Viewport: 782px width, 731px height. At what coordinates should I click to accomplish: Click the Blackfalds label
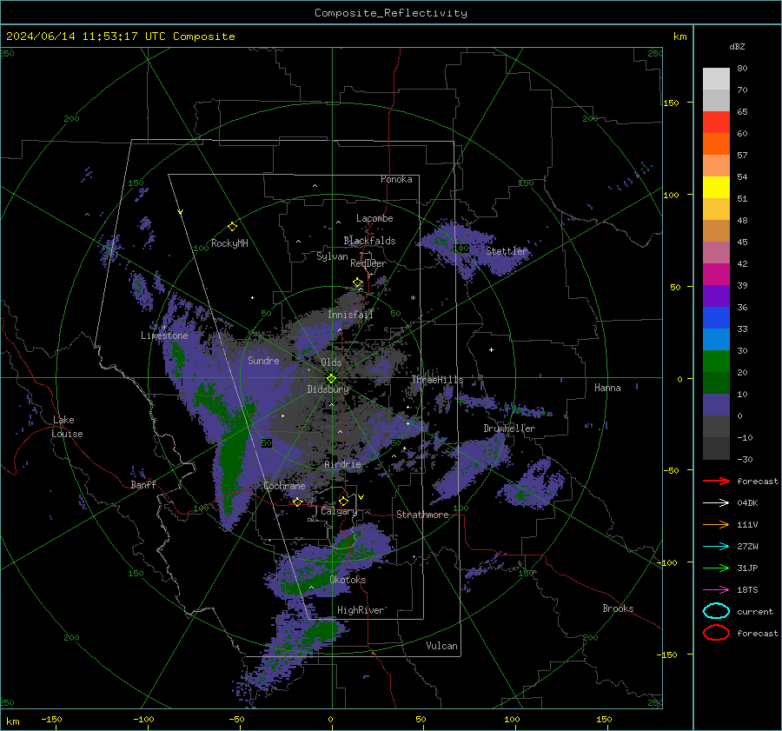369,241
